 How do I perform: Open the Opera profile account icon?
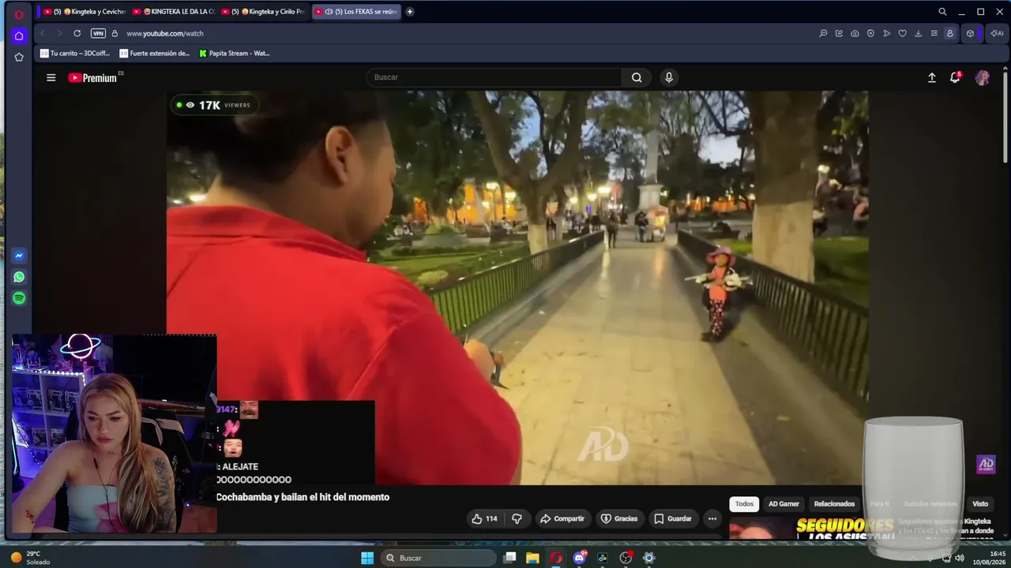point(949,33)
